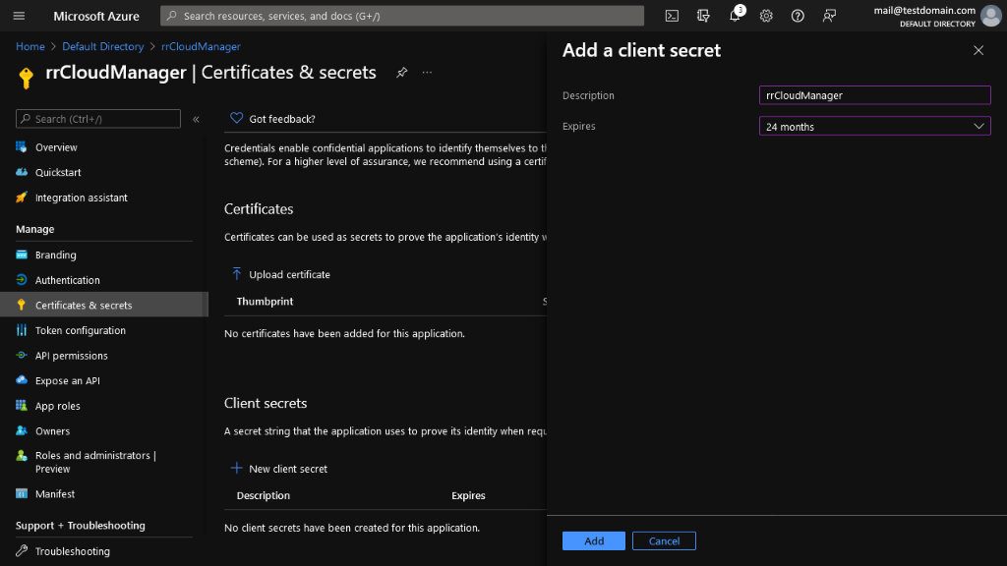Click the Troubleshooting wrench icon
Screen dimensions: 1007x566
tap(22, 551)
